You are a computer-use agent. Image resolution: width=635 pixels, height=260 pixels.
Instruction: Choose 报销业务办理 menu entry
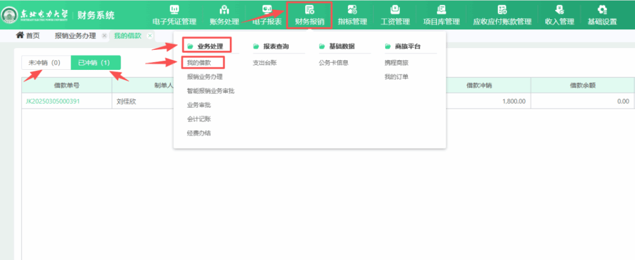point(205,77)
